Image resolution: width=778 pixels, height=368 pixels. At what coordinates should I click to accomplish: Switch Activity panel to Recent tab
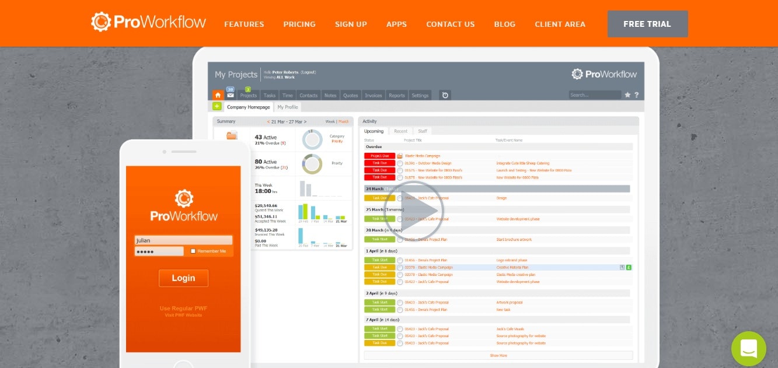tap(400, 131)
